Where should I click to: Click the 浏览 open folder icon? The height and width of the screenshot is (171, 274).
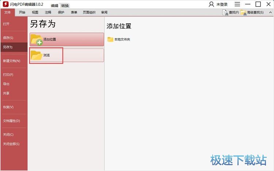click(x=36, y=55)
